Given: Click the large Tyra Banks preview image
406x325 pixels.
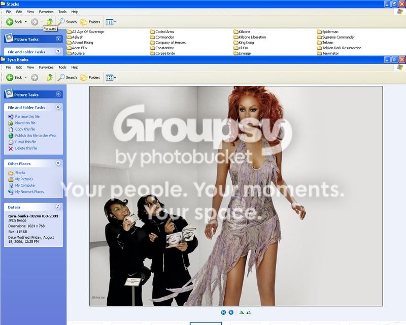Looking at the screenshot, I should pos(236,196).
